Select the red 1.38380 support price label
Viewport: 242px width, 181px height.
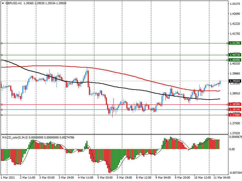(235, 104)
